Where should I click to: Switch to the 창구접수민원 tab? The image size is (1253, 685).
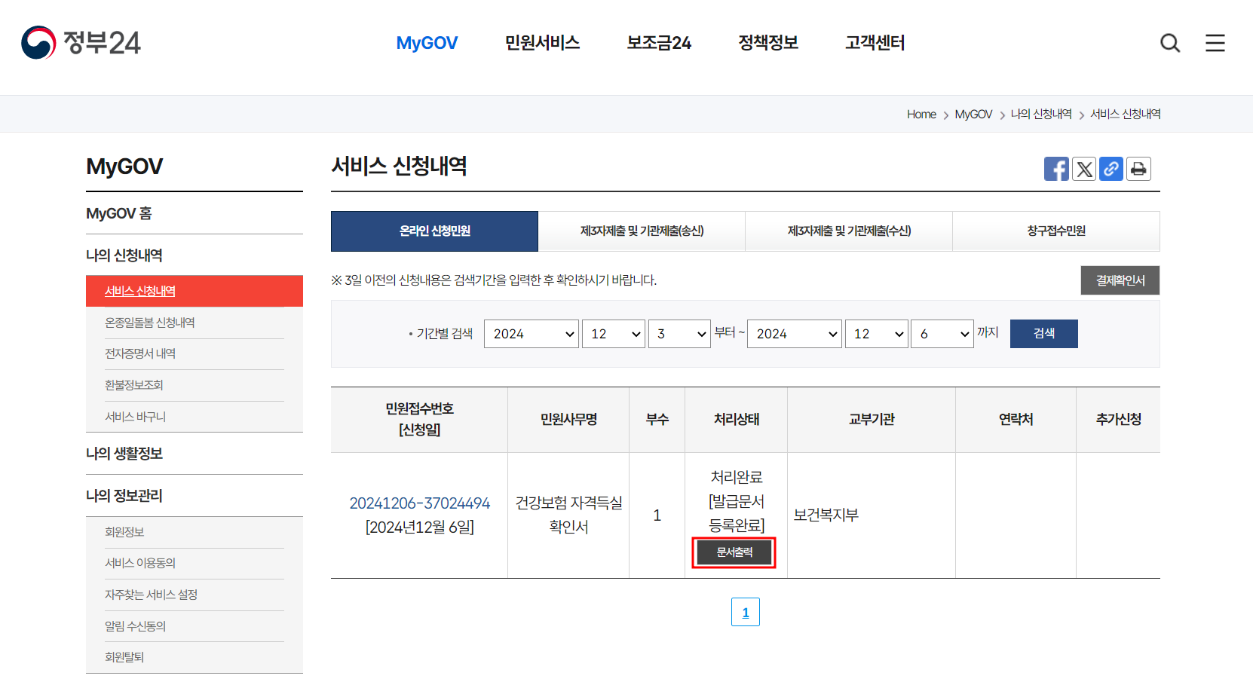pos(1056,231)
